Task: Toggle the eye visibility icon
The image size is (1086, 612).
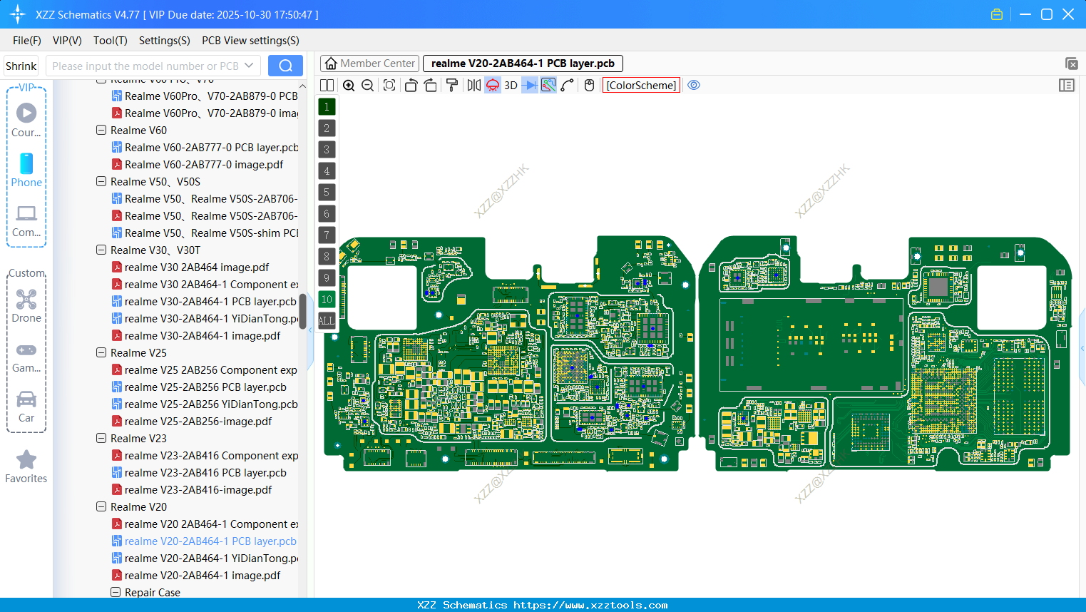Action: 694,86
